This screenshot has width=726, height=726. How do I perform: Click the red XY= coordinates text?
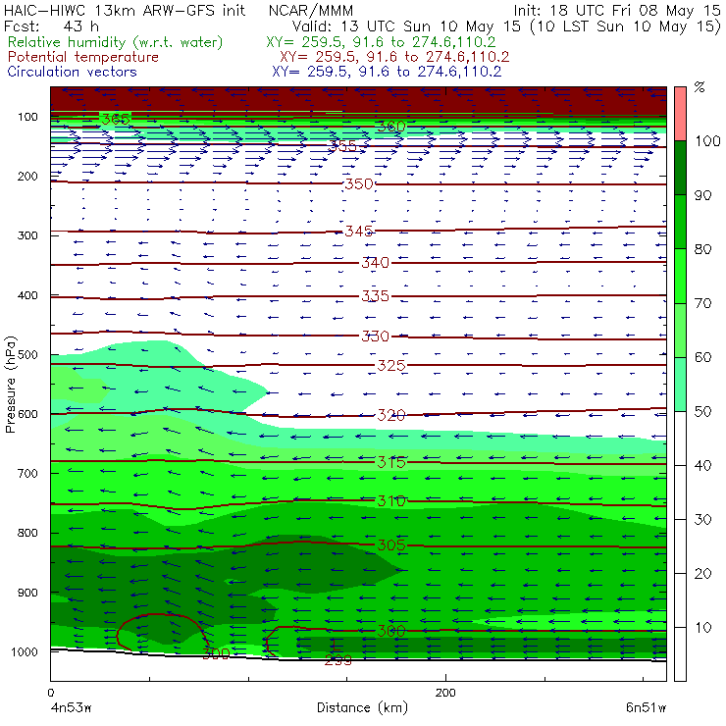click(x=394, y=57)
